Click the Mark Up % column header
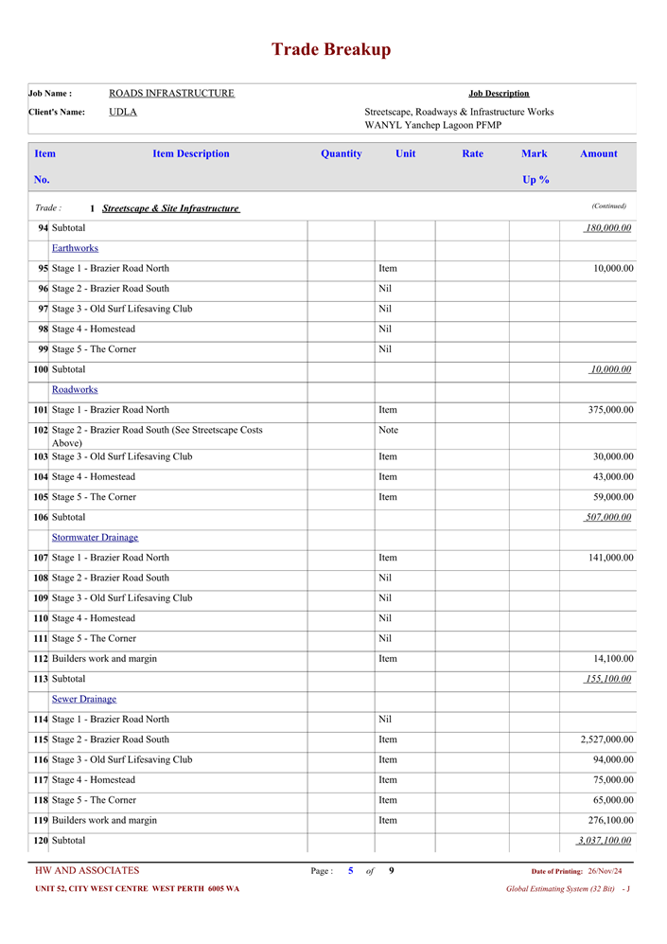Image resolution: width=667 pixels, height=944 pixels. tap(535, 166)
